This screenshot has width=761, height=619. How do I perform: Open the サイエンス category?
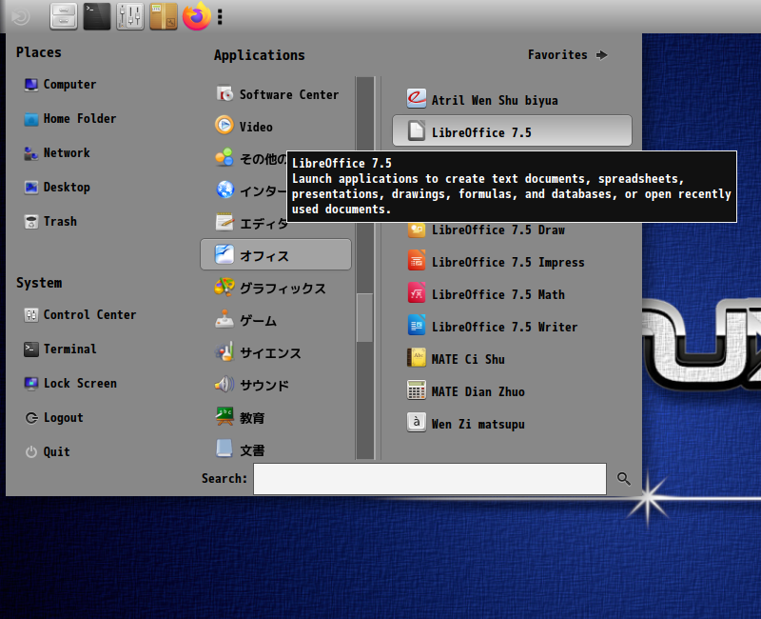(276, 352)
